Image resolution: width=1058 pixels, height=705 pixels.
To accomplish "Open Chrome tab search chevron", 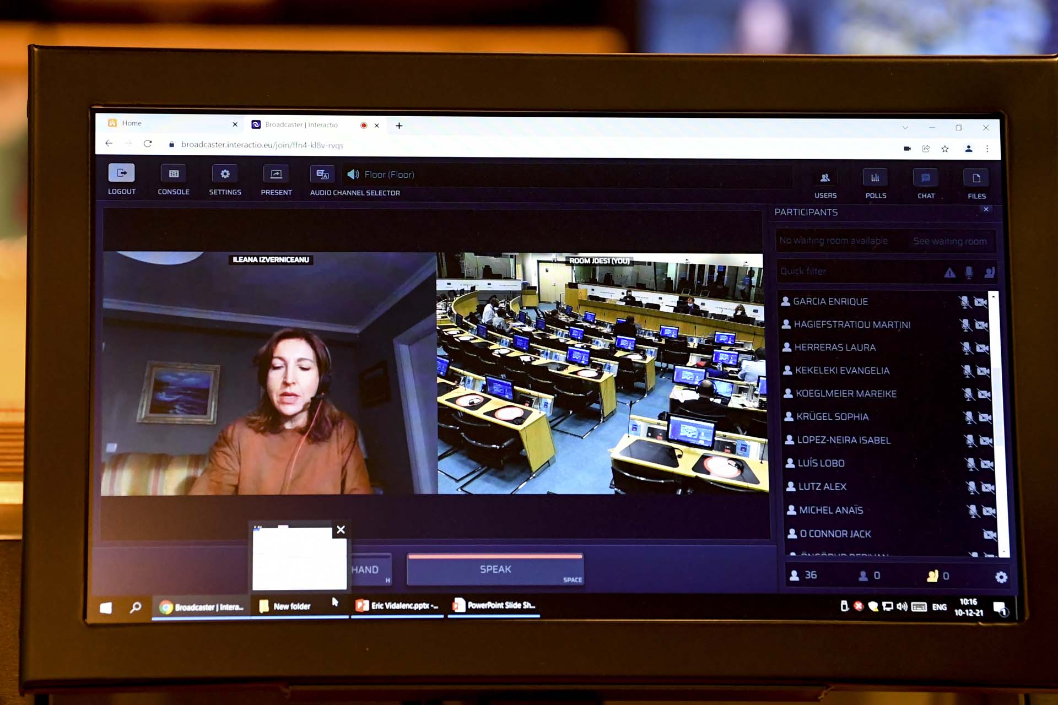I will (x=905, y=128).
